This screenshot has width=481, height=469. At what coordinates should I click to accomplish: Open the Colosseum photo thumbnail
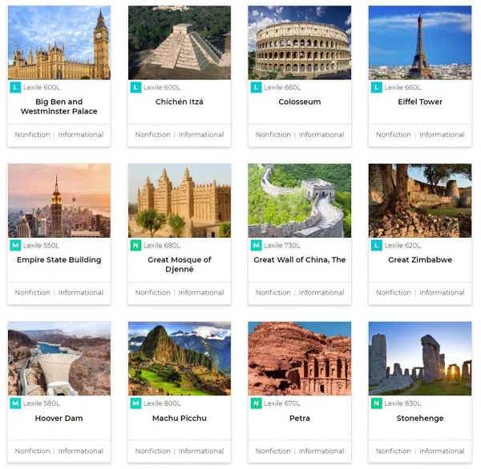tap(300, 42)
